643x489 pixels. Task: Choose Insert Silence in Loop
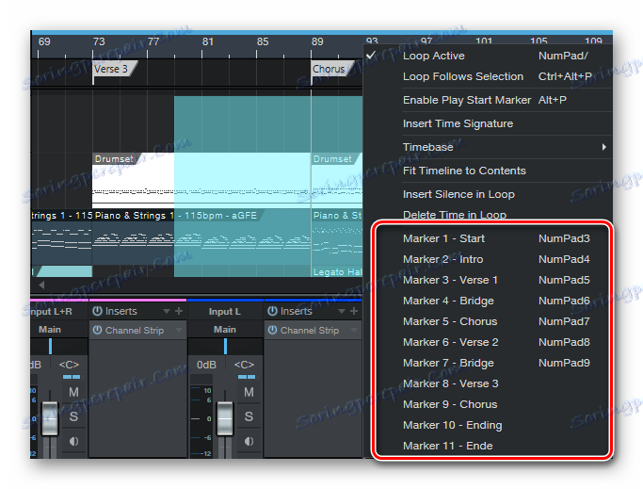click(488, 194)
